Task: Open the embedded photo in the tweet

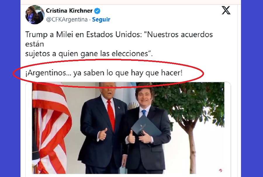Action: pyautogui.click(x=128, y=128)
